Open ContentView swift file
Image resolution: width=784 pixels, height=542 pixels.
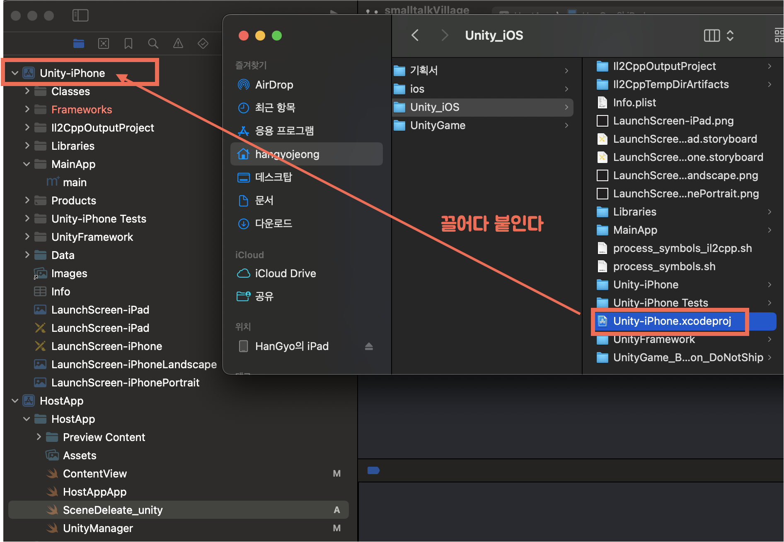click(178, 474)
